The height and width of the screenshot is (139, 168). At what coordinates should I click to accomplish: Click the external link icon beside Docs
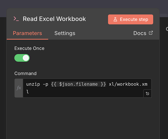pyautogui.click(x=151, y=33)
